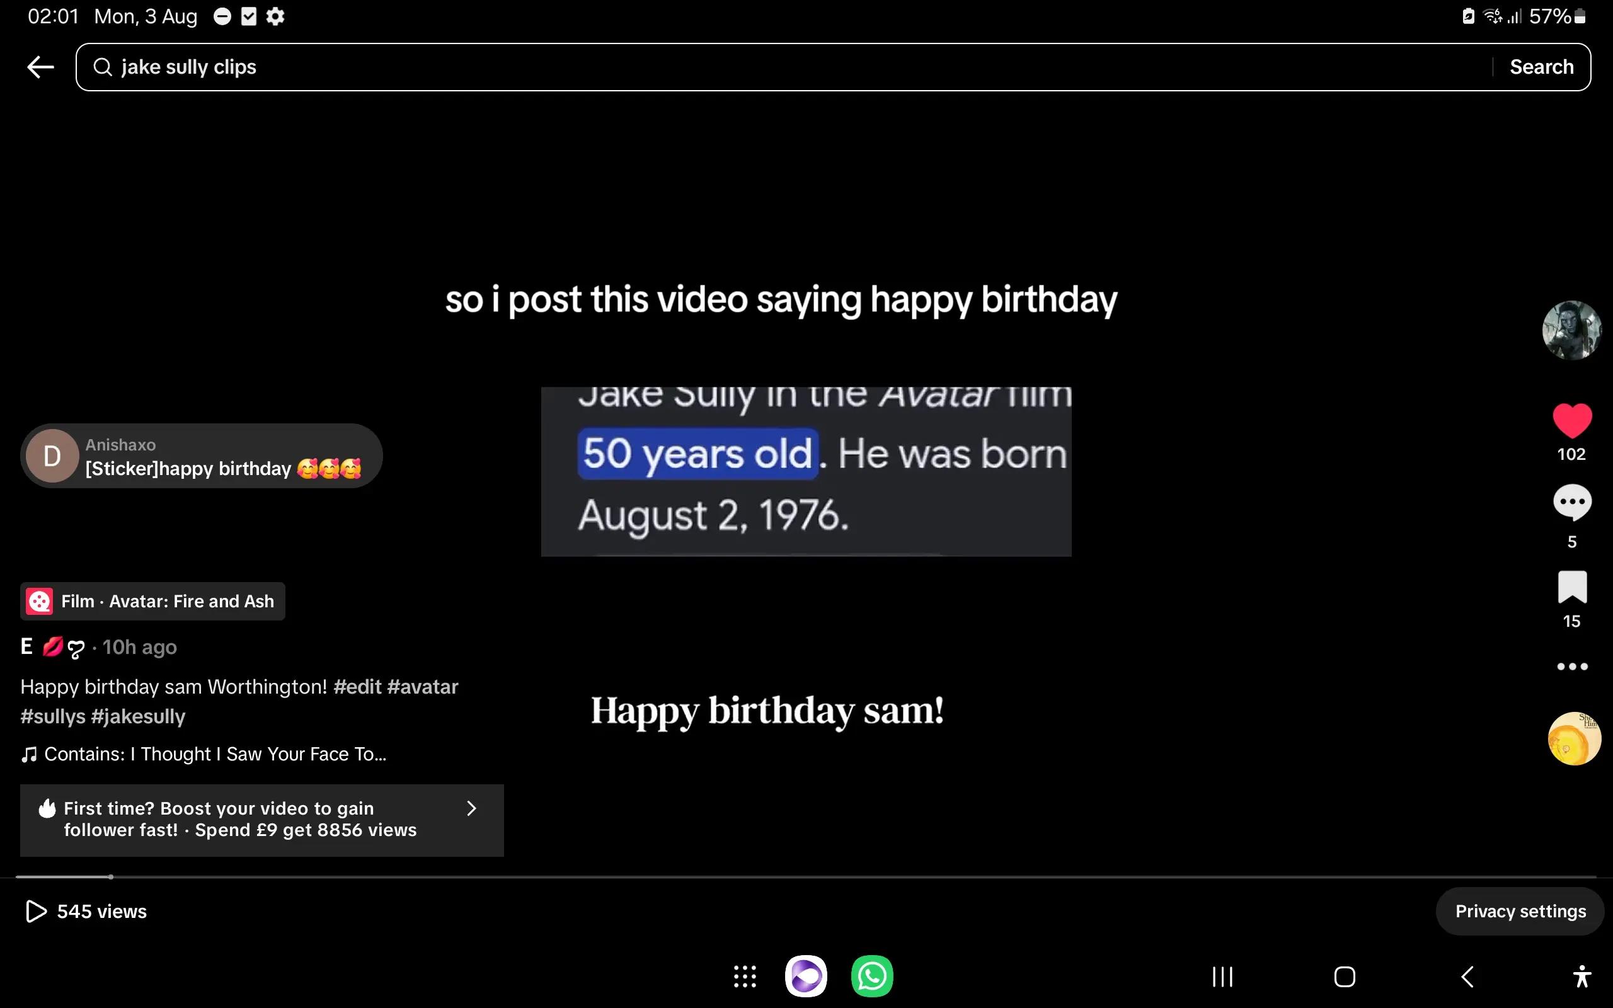This screenshot has height=1008, width=1613.
Task: Tap the Home navigation button
Action: (1345, 976)
